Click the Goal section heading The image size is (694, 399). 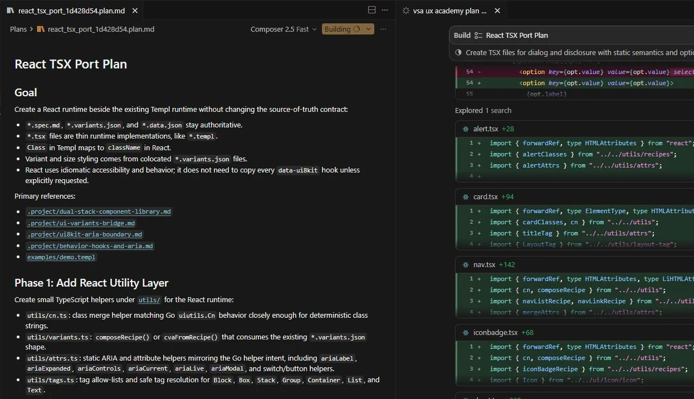point(26,92)
